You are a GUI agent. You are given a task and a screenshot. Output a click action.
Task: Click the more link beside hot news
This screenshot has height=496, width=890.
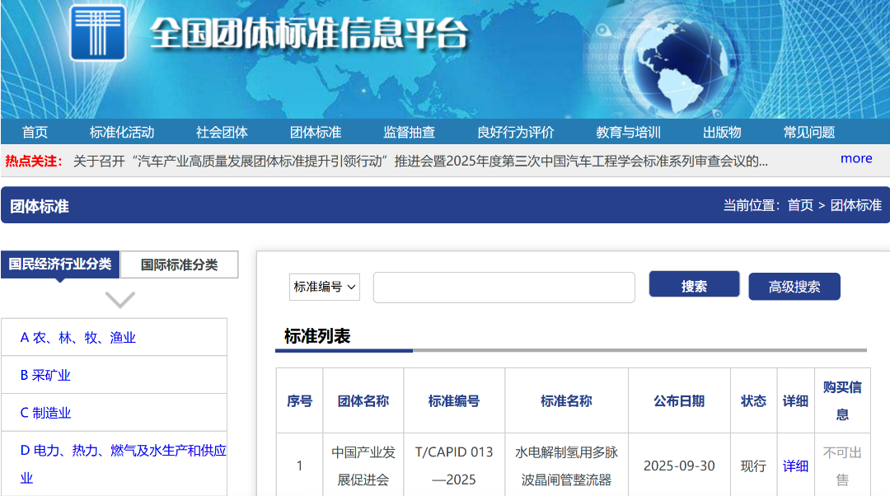(x=856, y=158)
